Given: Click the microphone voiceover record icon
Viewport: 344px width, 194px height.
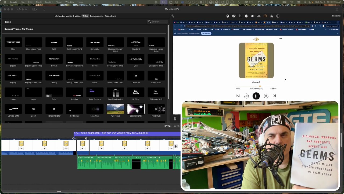Looking at the screenshot, I should [x=175, y=119].
